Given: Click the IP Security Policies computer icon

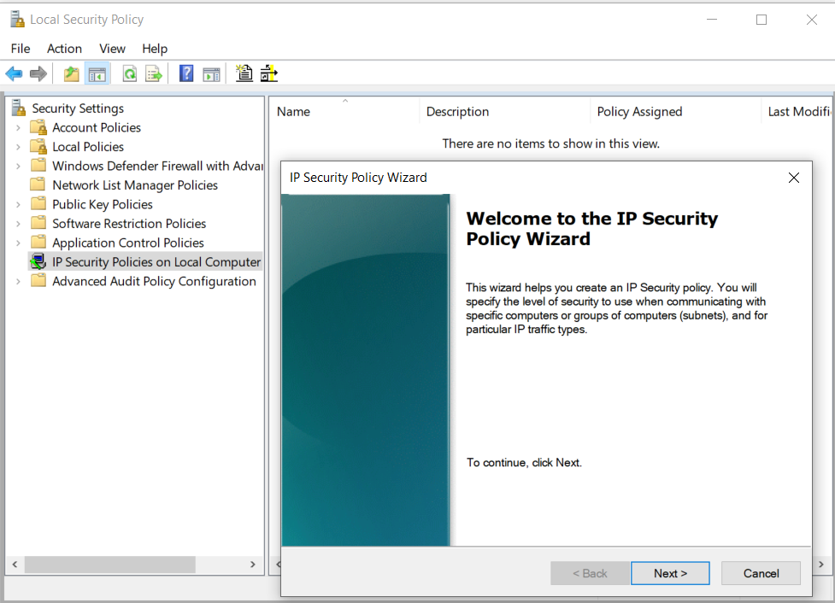Looking at the screenshot, I should [38, 261].
